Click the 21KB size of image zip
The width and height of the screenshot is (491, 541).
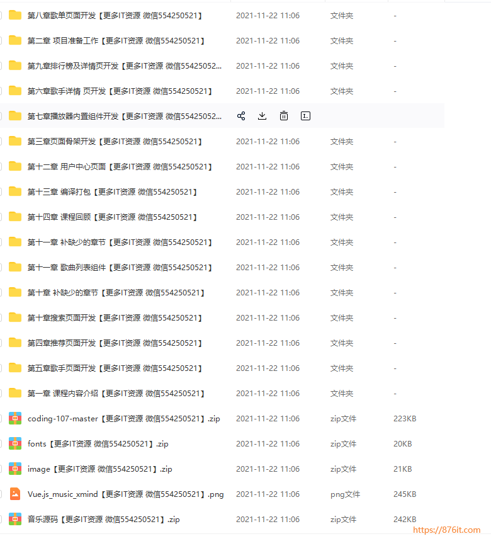pyautogui.click(x=403, y=469)
